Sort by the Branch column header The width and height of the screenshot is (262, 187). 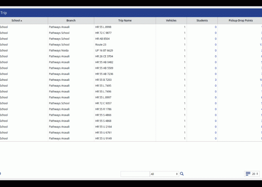pos(71,21)
